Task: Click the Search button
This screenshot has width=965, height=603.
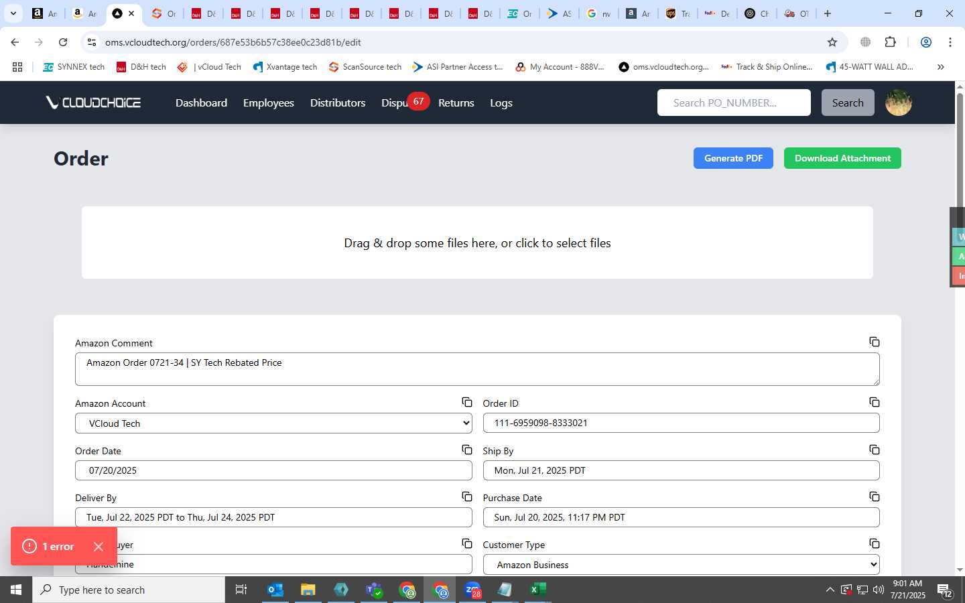Action: (x=848, y=103)
